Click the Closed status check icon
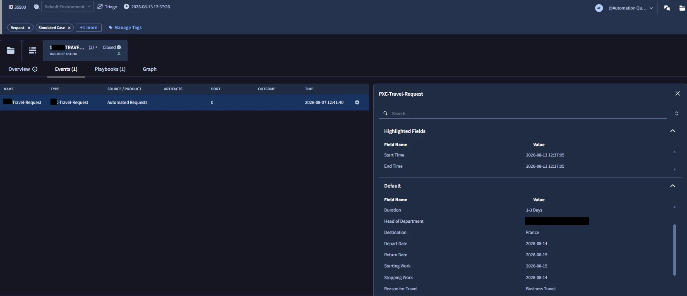 (x=119, y=47)
